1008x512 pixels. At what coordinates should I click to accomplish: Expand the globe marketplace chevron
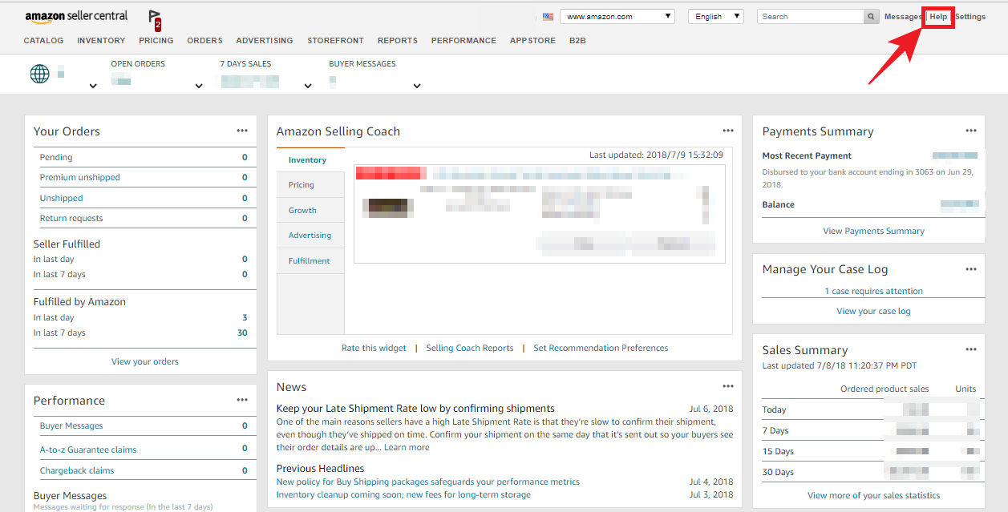click(93, 86)
